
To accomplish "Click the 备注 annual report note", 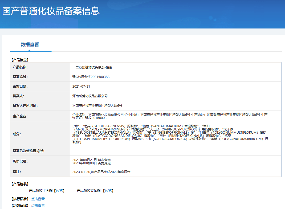I will coord(101,172).
